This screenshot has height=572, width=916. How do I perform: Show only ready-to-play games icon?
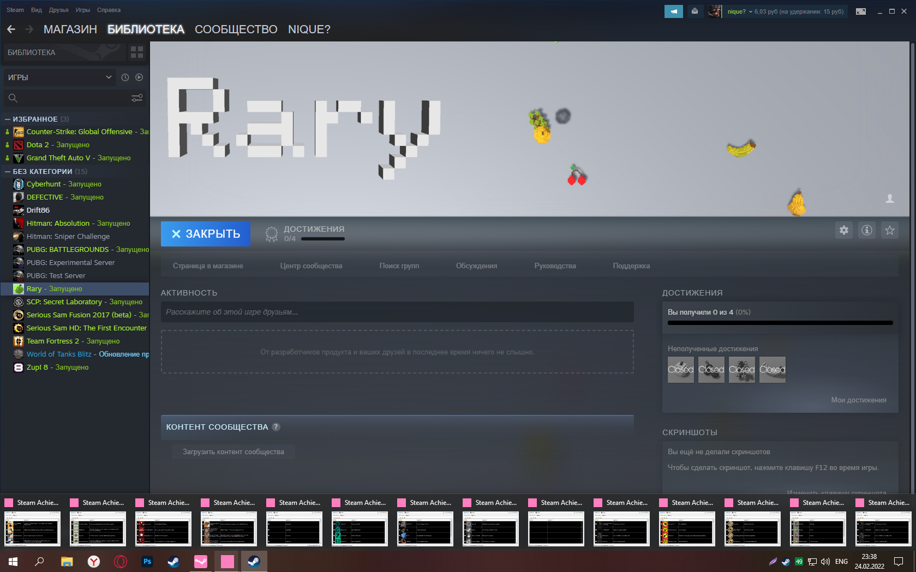[139, 77]
